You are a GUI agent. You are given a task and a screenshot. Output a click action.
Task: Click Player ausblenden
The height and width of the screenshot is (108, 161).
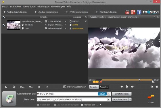[75, 87]
